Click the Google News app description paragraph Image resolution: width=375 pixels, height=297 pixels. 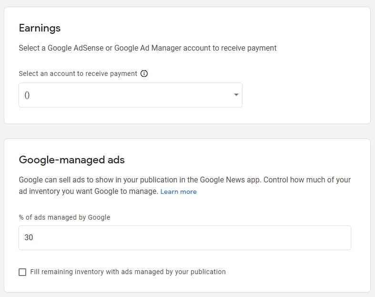coord(184,186)
